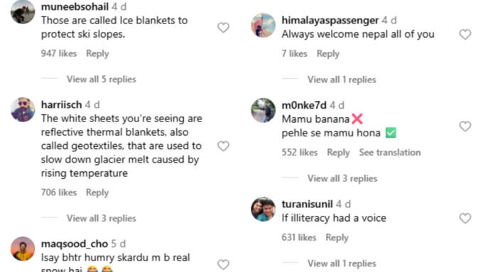The height and width of the screenshot is (272, 483).
Task: Open maqsood_cho's profile picture
Action: click(x=23, y=249)
